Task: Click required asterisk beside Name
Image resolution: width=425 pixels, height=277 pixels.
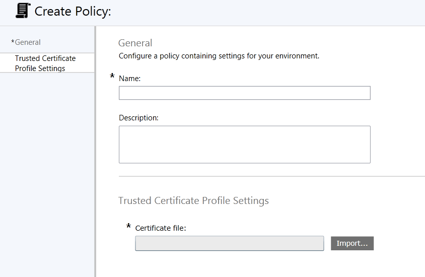Action: 112,76
